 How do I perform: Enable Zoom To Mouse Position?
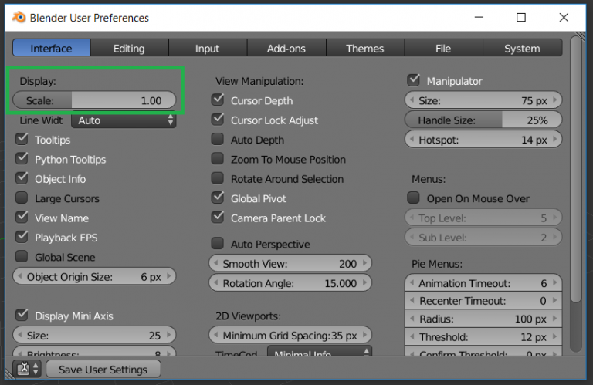[x=218, y=159]
